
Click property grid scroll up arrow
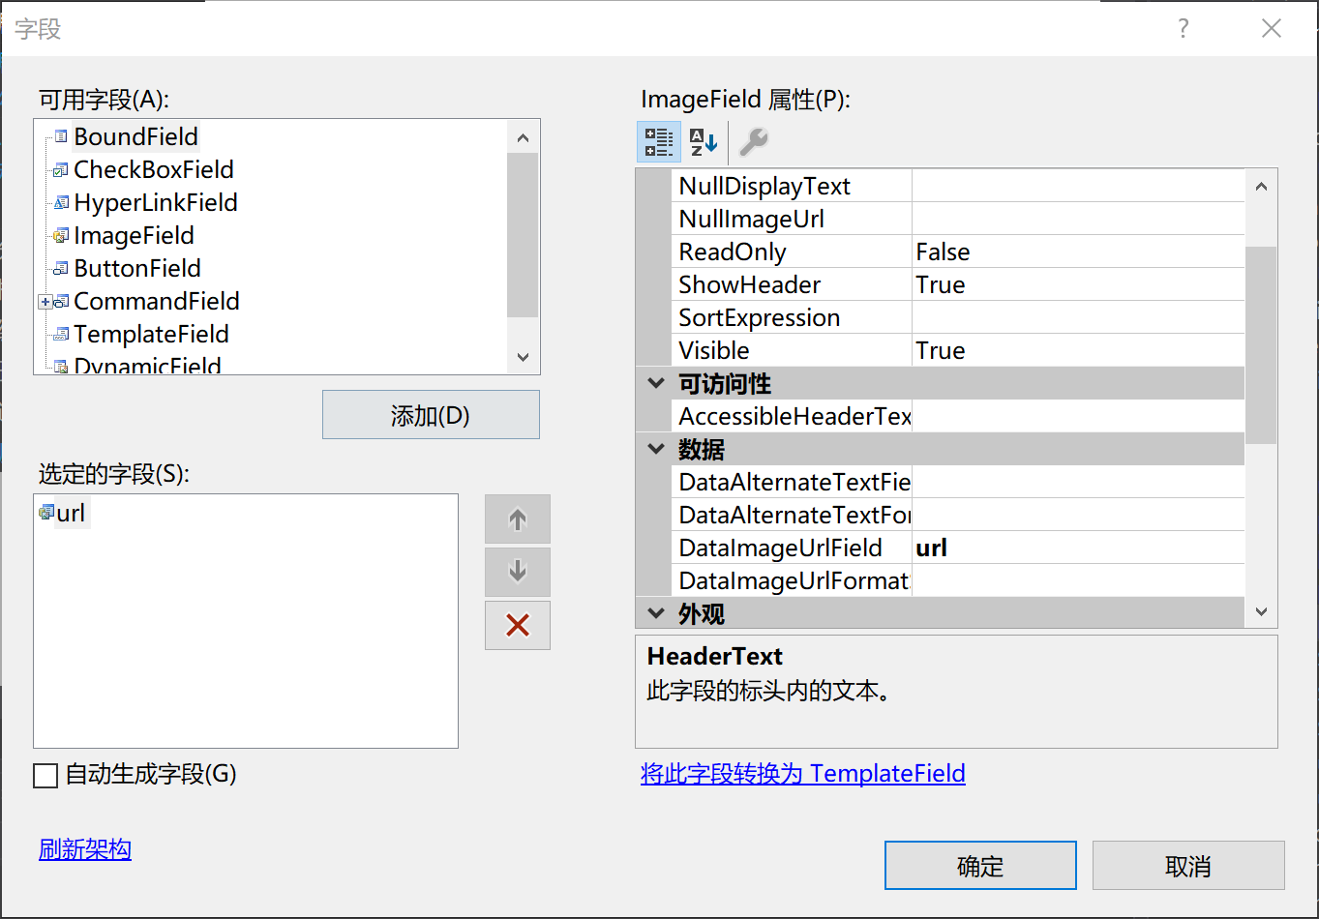click(x=1261, y=187)
